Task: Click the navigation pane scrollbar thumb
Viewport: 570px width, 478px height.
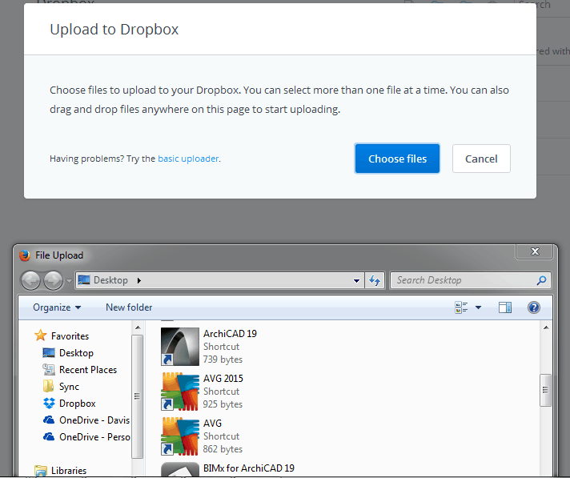Action: tap(137, 396)
